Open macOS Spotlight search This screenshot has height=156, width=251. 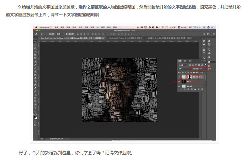click(204, 27)
